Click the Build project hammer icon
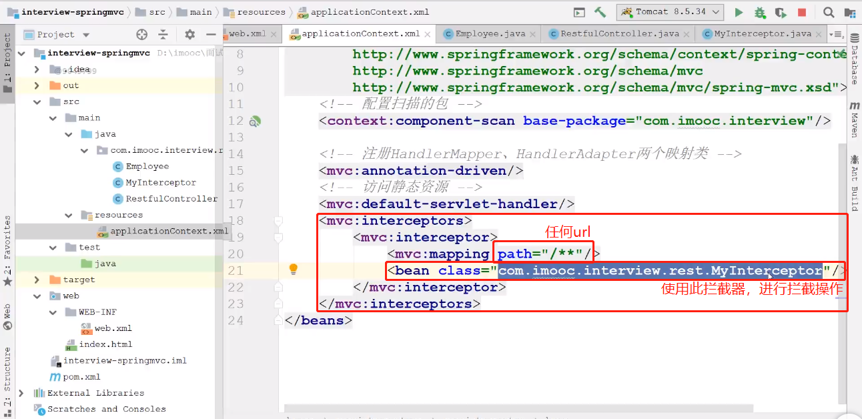The width and height of the screenshot is (862, 419). pyautogui.click(x=600, y=12)
